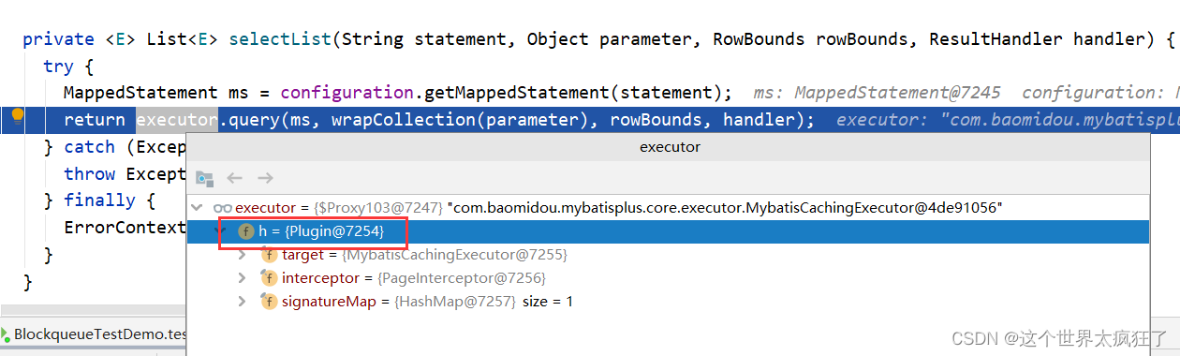Screen dimensions: 1180x356
Task: Click the yellow lightbulb intention icon
Action: [17, 118]
